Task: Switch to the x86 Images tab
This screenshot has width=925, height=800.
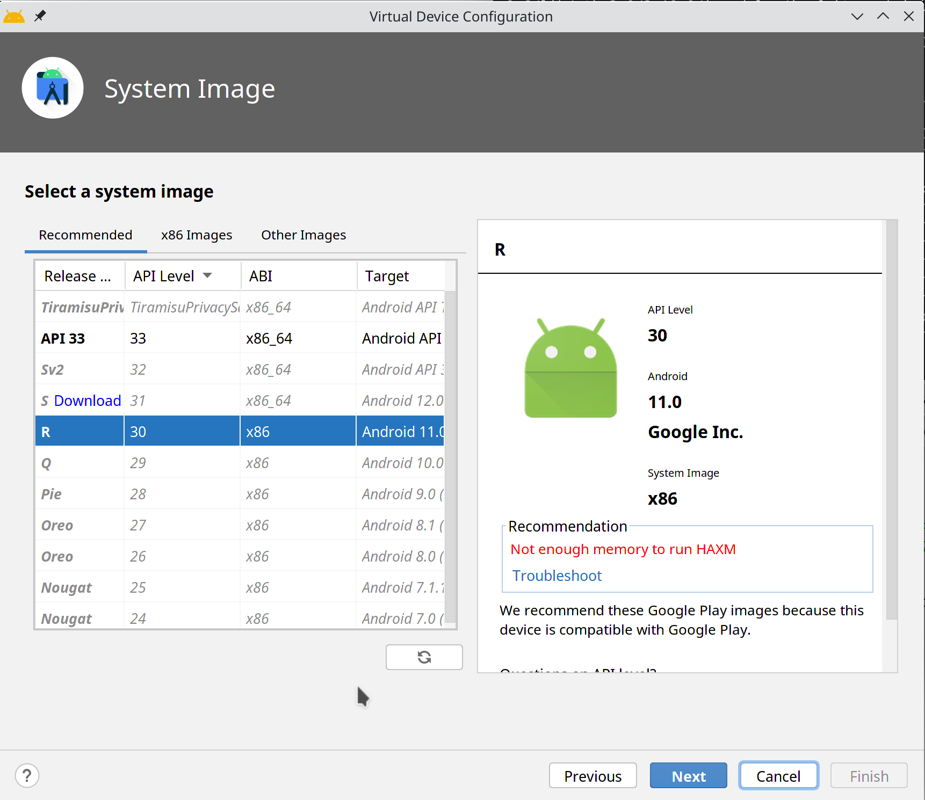Action: [196, 235]
